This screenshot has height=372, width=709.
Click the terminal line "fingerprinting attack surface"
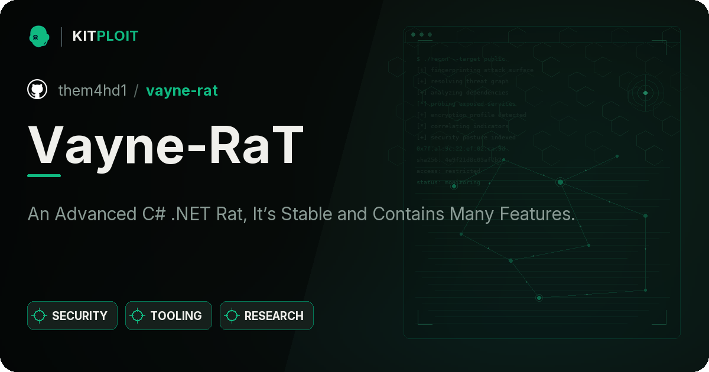(474, 70)
